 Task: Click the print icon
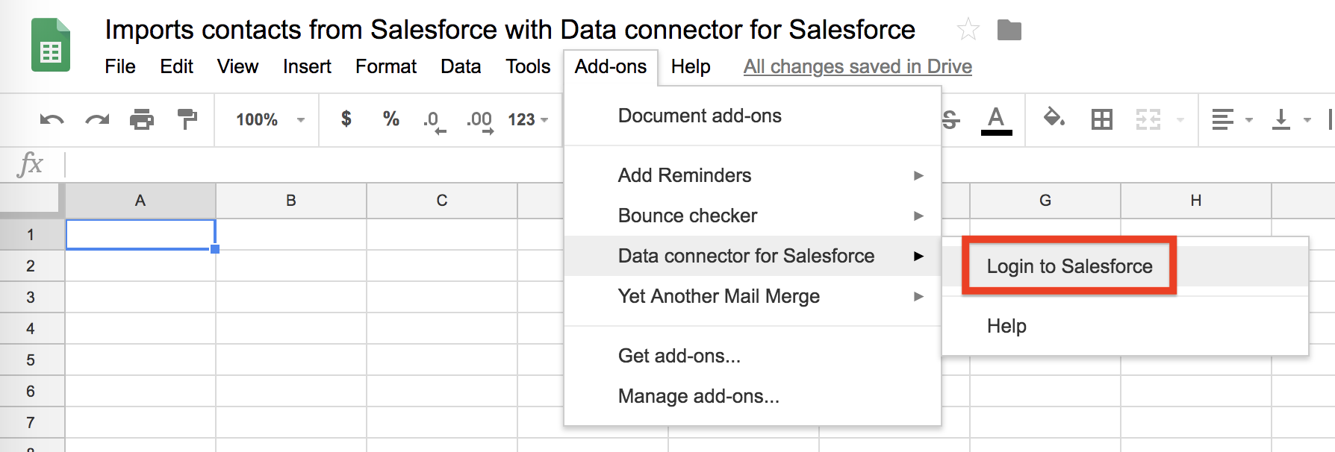pyautogui.click(x=142, y=119)
